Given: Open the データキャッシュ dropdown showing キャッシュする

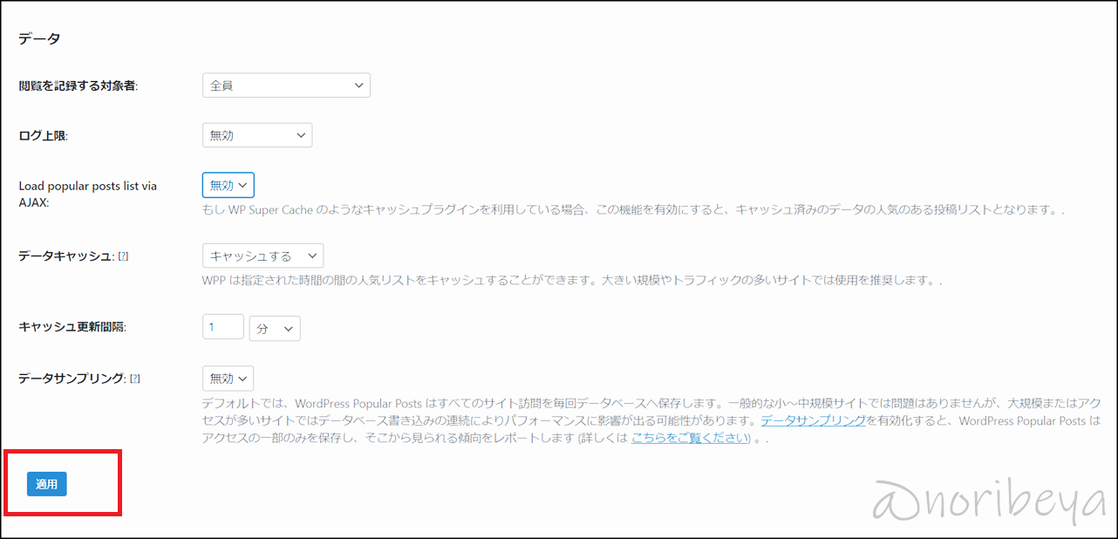Looking at the screenshot, I should (x=262, y=256).
